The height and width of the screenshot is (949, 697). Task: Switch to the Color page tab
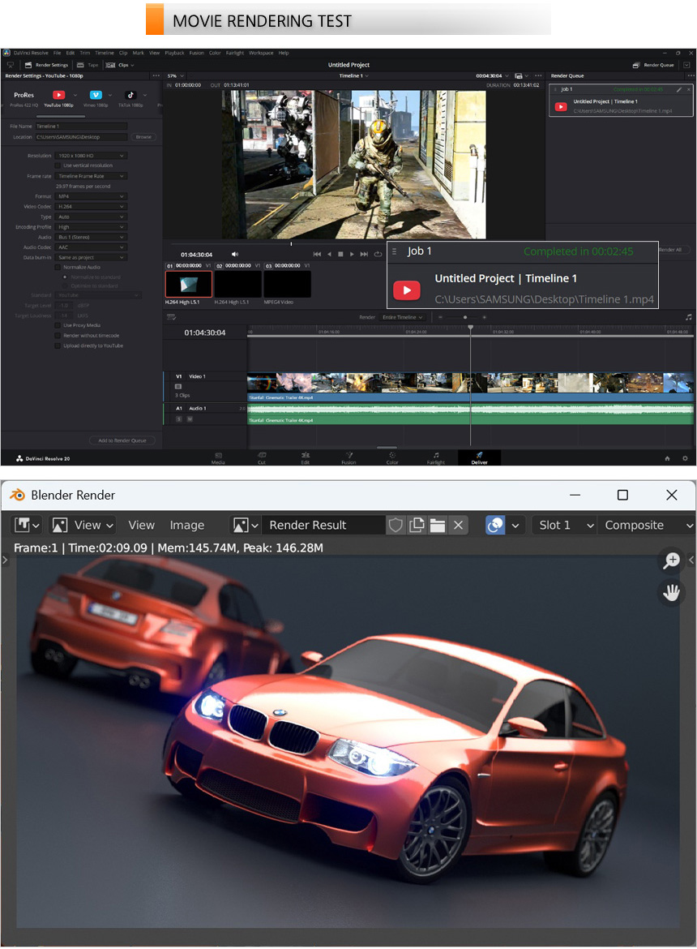(392, 457)
